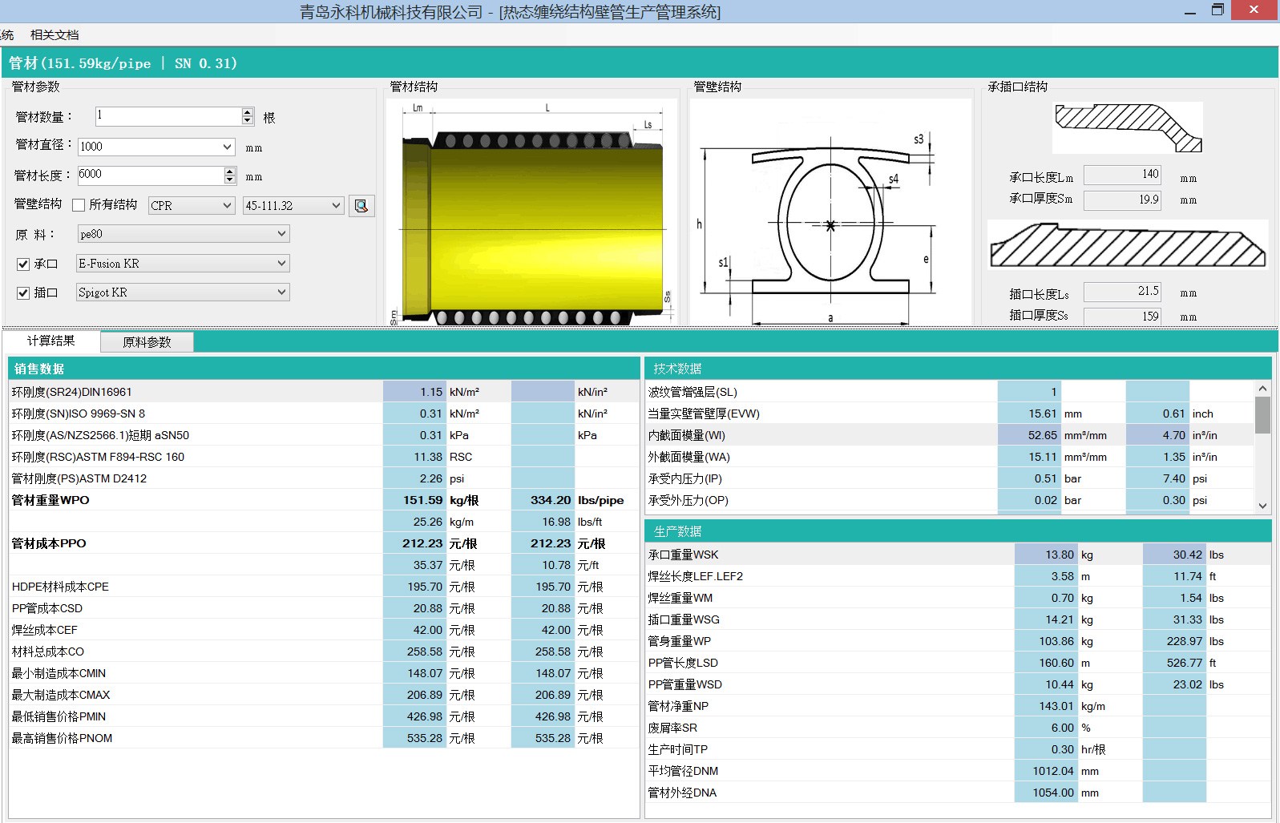This screenshot has height=823, width=1280.
Task: Click the 生产数据 section header
Action: pyautogui.click(x=958, y=531)
